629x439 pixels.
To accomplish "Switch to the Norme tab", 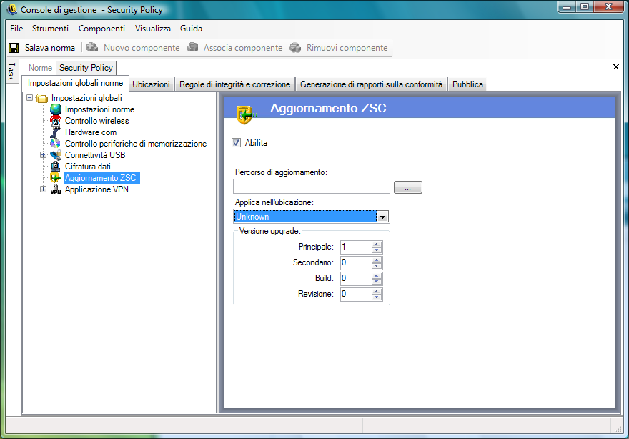I will (40, 68).
